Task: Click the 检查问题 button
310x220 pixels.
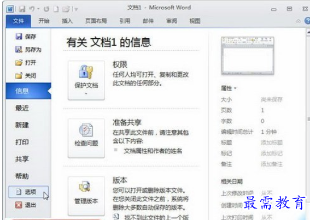Action: tap(86, 138)
